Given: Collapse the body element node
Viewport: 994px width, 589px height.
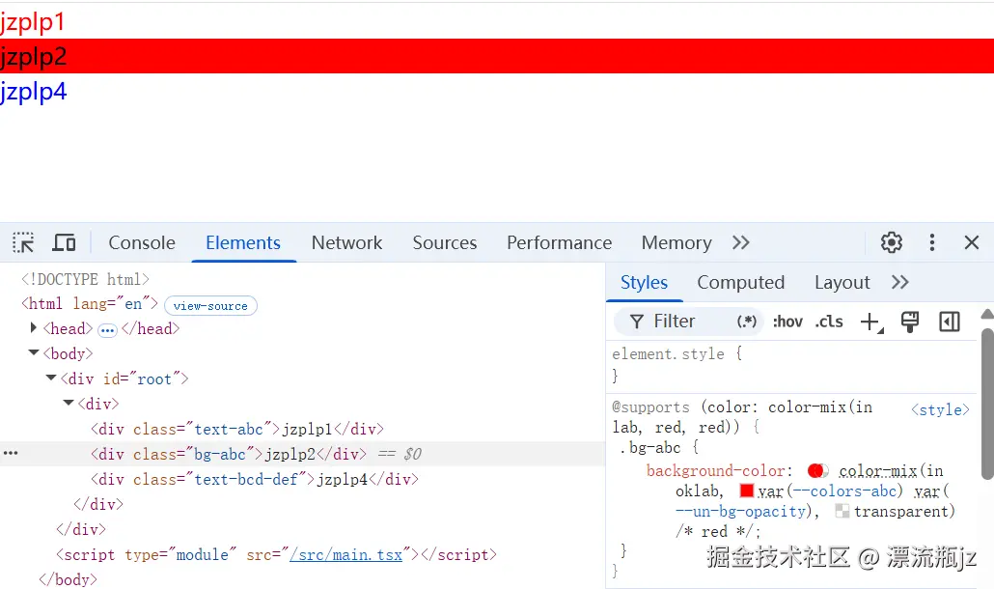Looking at the screenshot, I should 34,352.
